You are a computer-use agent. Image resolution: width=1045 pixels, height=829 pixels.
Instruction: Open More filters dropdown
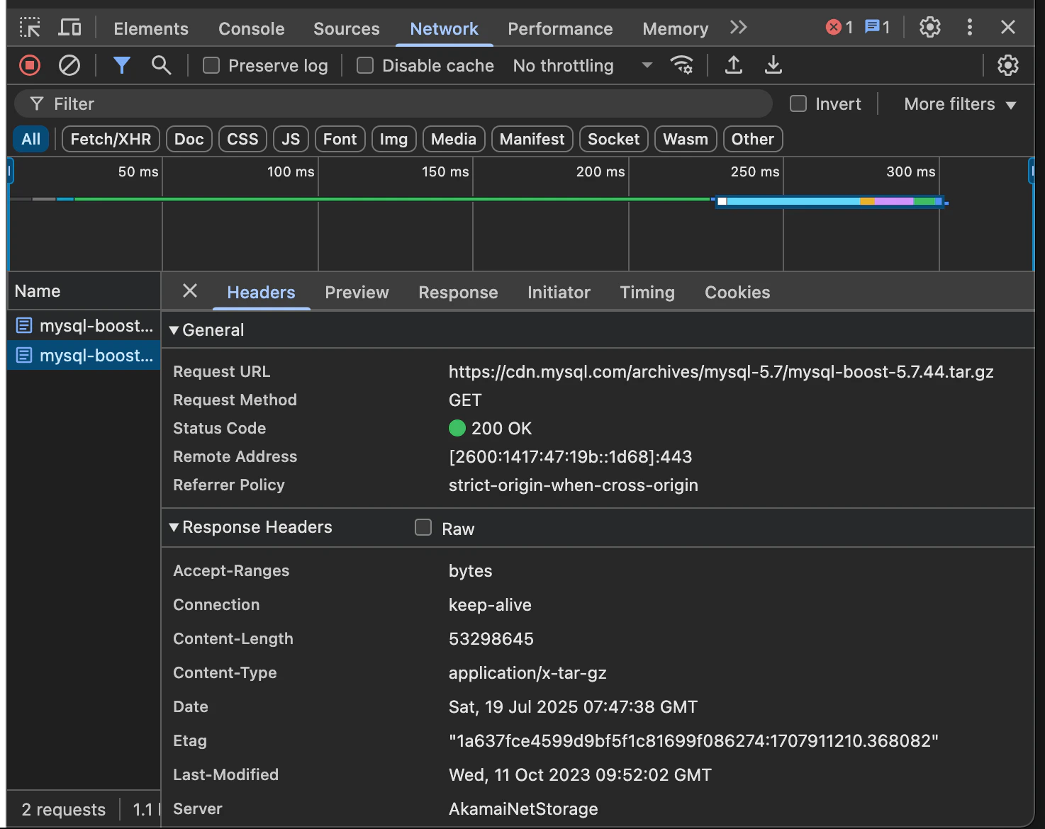tap(960, 104)
